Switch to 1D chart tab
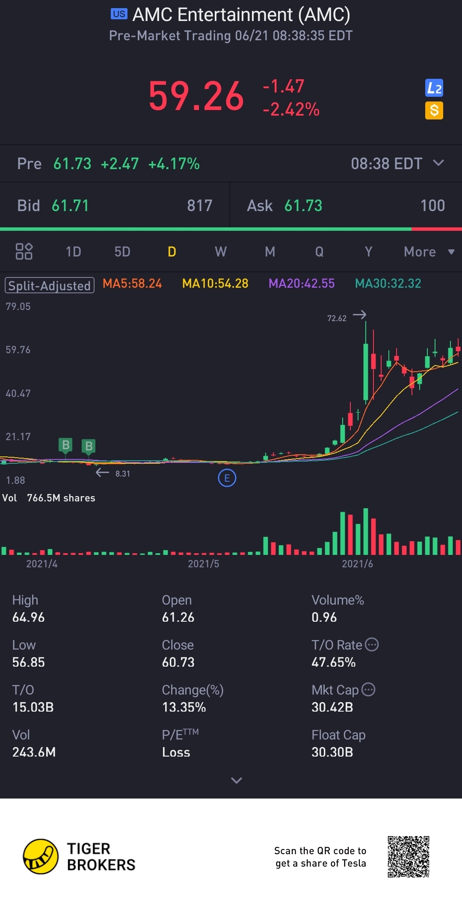462x915 pixels. click(x=73, y=251)
